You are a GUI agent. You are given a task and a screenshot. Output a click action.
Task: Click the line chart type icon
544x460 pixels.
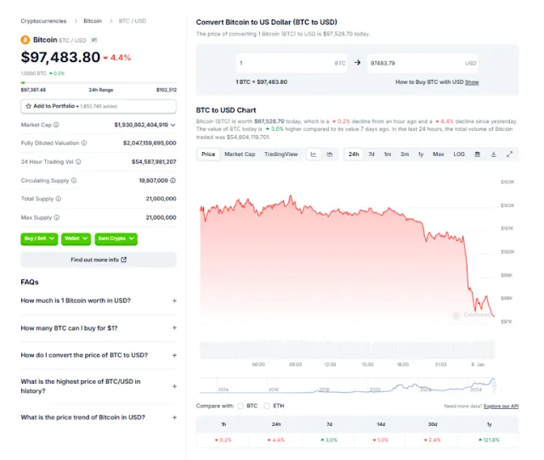click(314, 154)
